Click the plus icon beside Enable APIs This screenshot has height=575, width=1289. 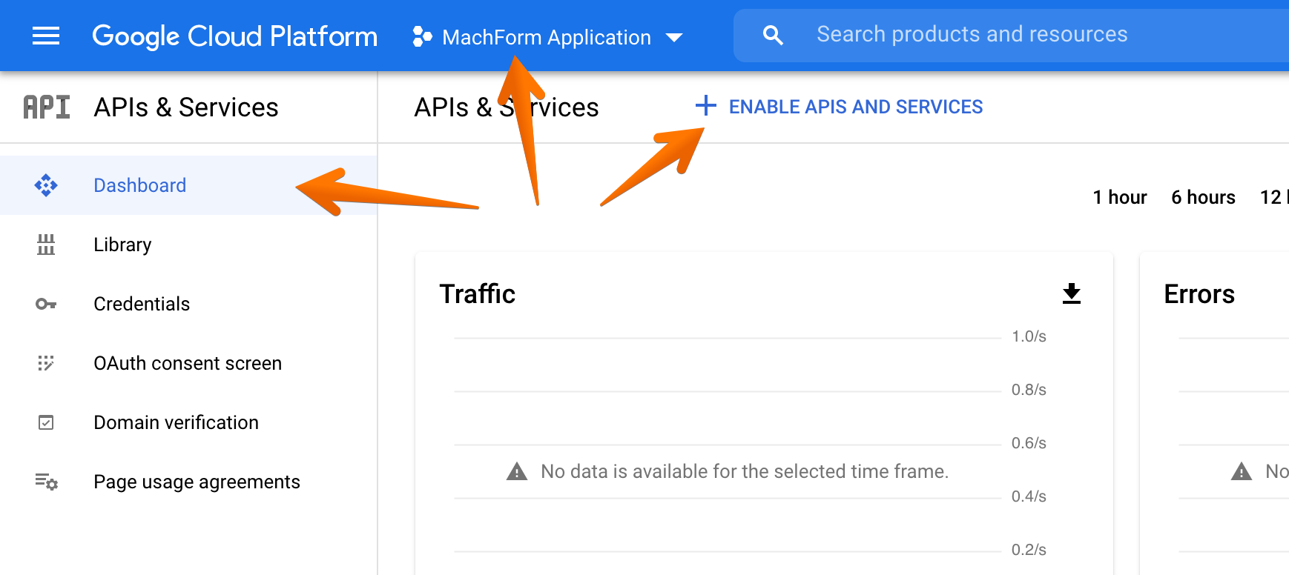tap(706, 106)
